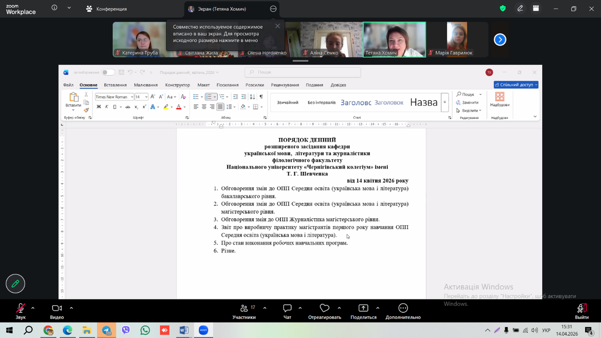The width and height of the screenshot is (601, 338).
Task: Open the gallery view layout icon
Action: tap(536, 8)
